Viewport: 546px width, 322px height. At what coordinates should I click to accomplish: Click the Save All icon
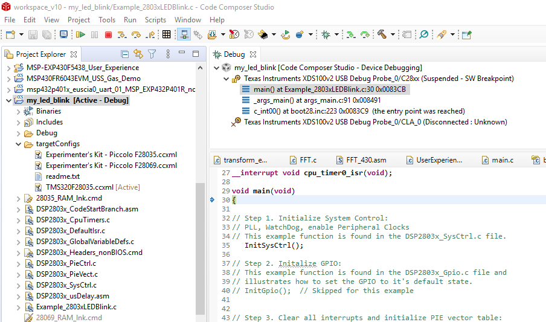(47, 34)
